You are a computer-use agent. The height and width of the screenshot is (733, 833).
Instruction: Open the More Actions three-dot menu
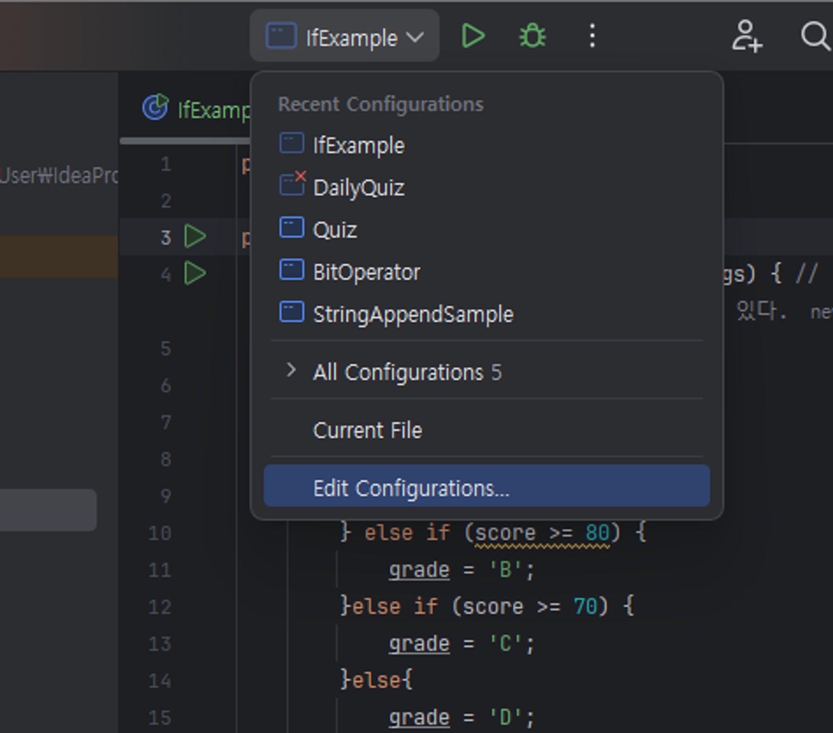click(x=592, y=36)
